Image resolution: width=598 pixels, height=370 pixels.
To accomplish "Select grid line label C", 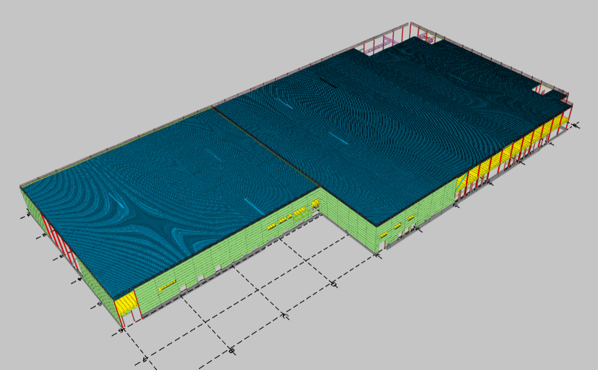I will (285, 318).
